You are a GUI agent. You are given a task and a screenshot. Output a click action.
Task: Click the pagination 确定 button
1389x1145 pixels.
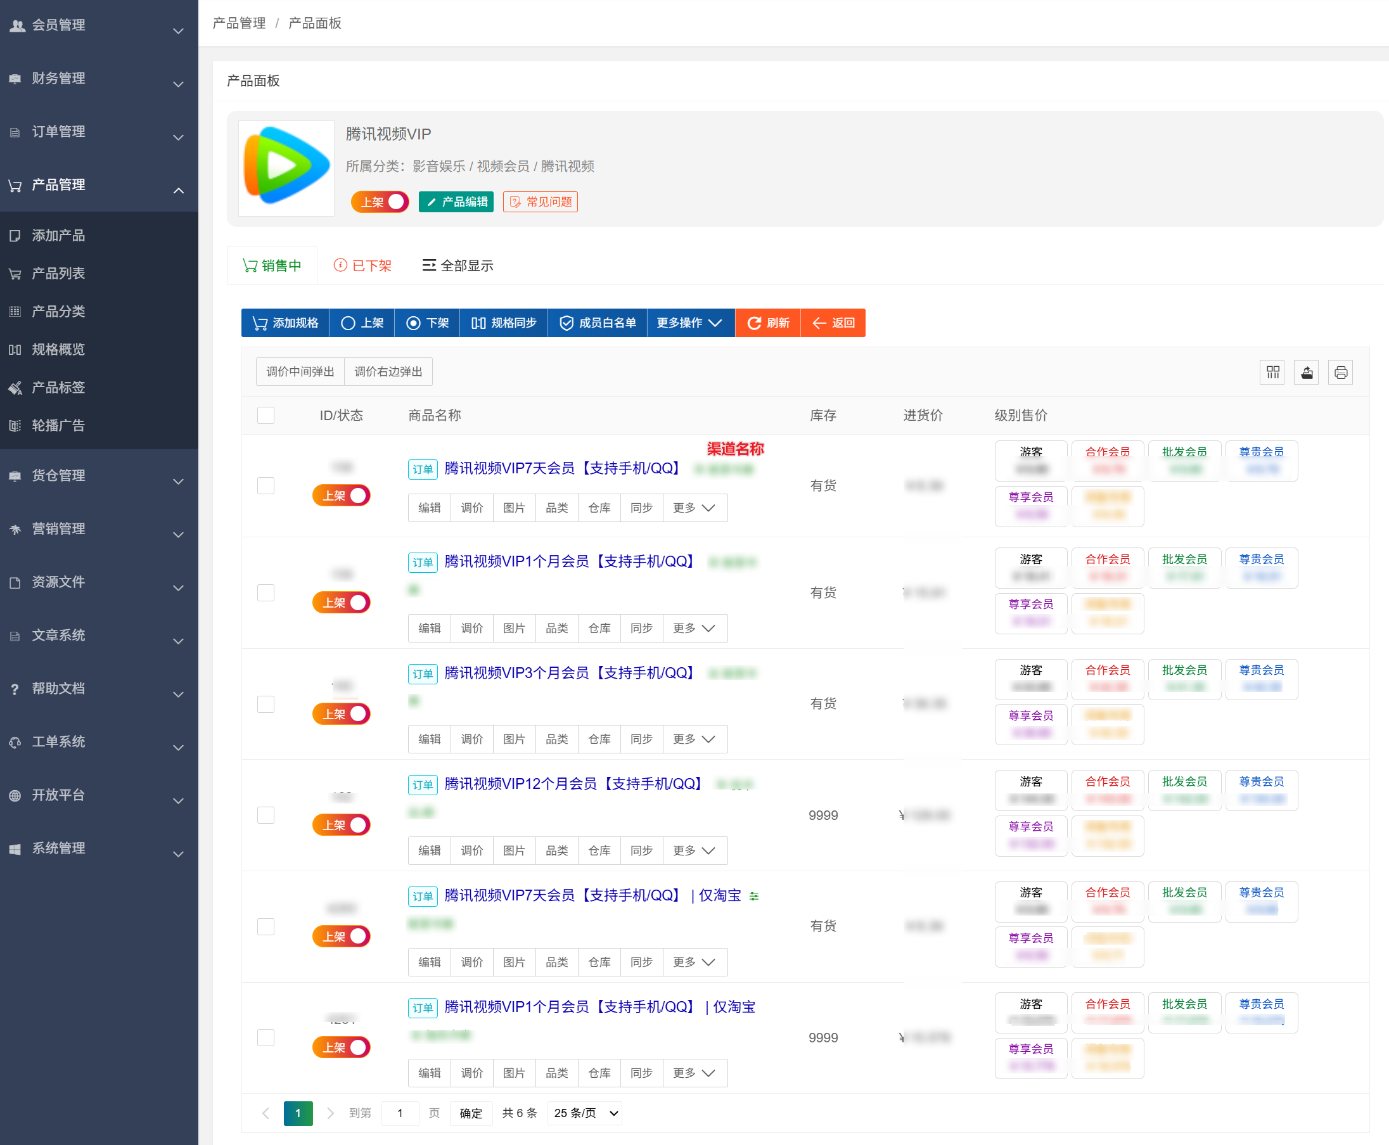click(x=471, y=1113)
